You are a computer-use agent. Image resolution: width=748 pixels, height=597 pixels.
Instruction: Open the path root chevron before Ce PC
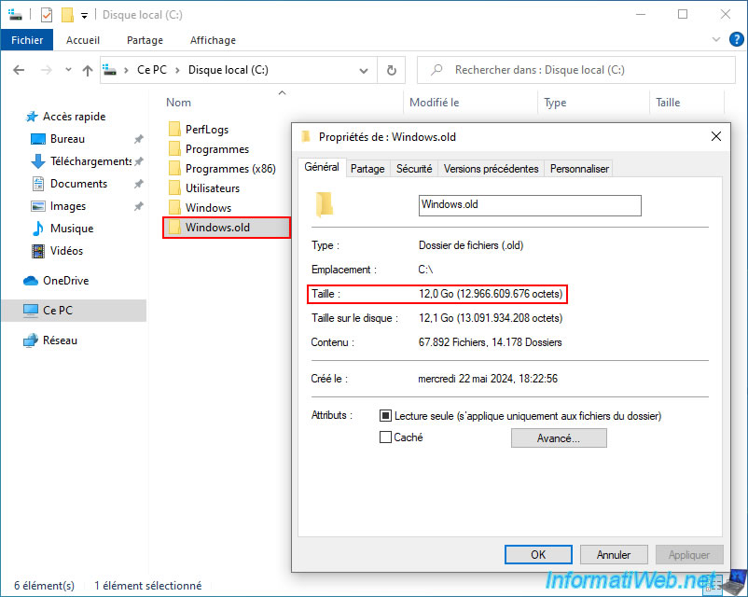[126, 70]
